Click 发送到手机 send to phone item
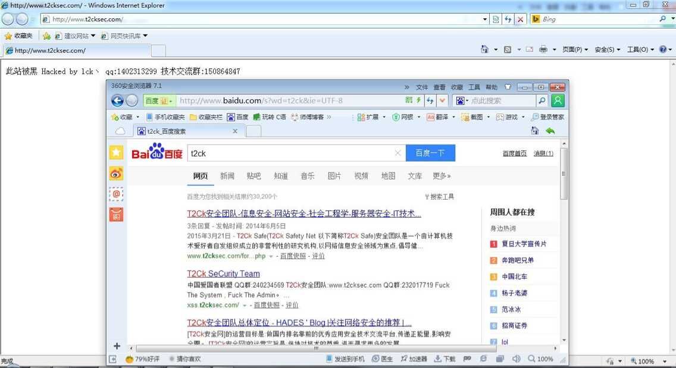676x368 pixels. 345,358
